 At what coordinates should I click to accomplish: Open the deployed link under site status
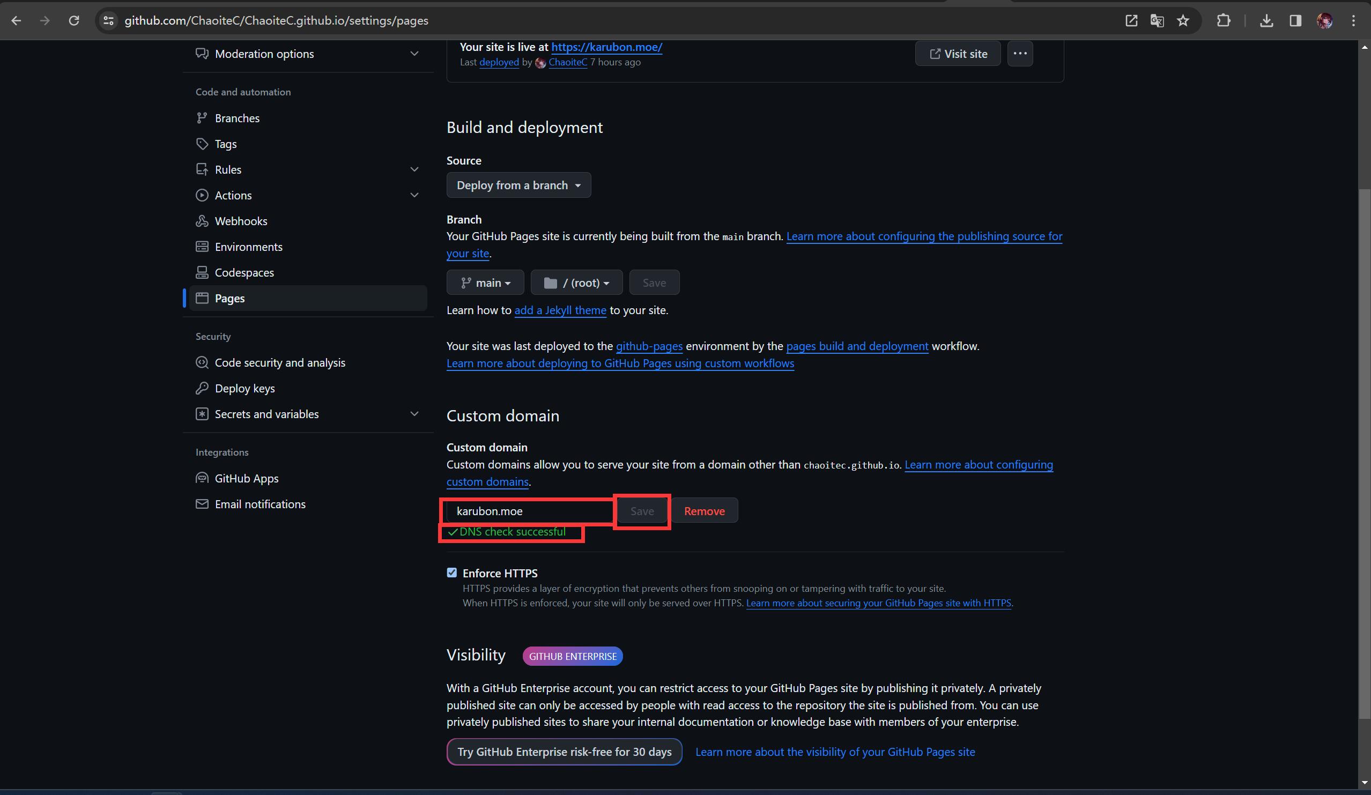(499, 62)
